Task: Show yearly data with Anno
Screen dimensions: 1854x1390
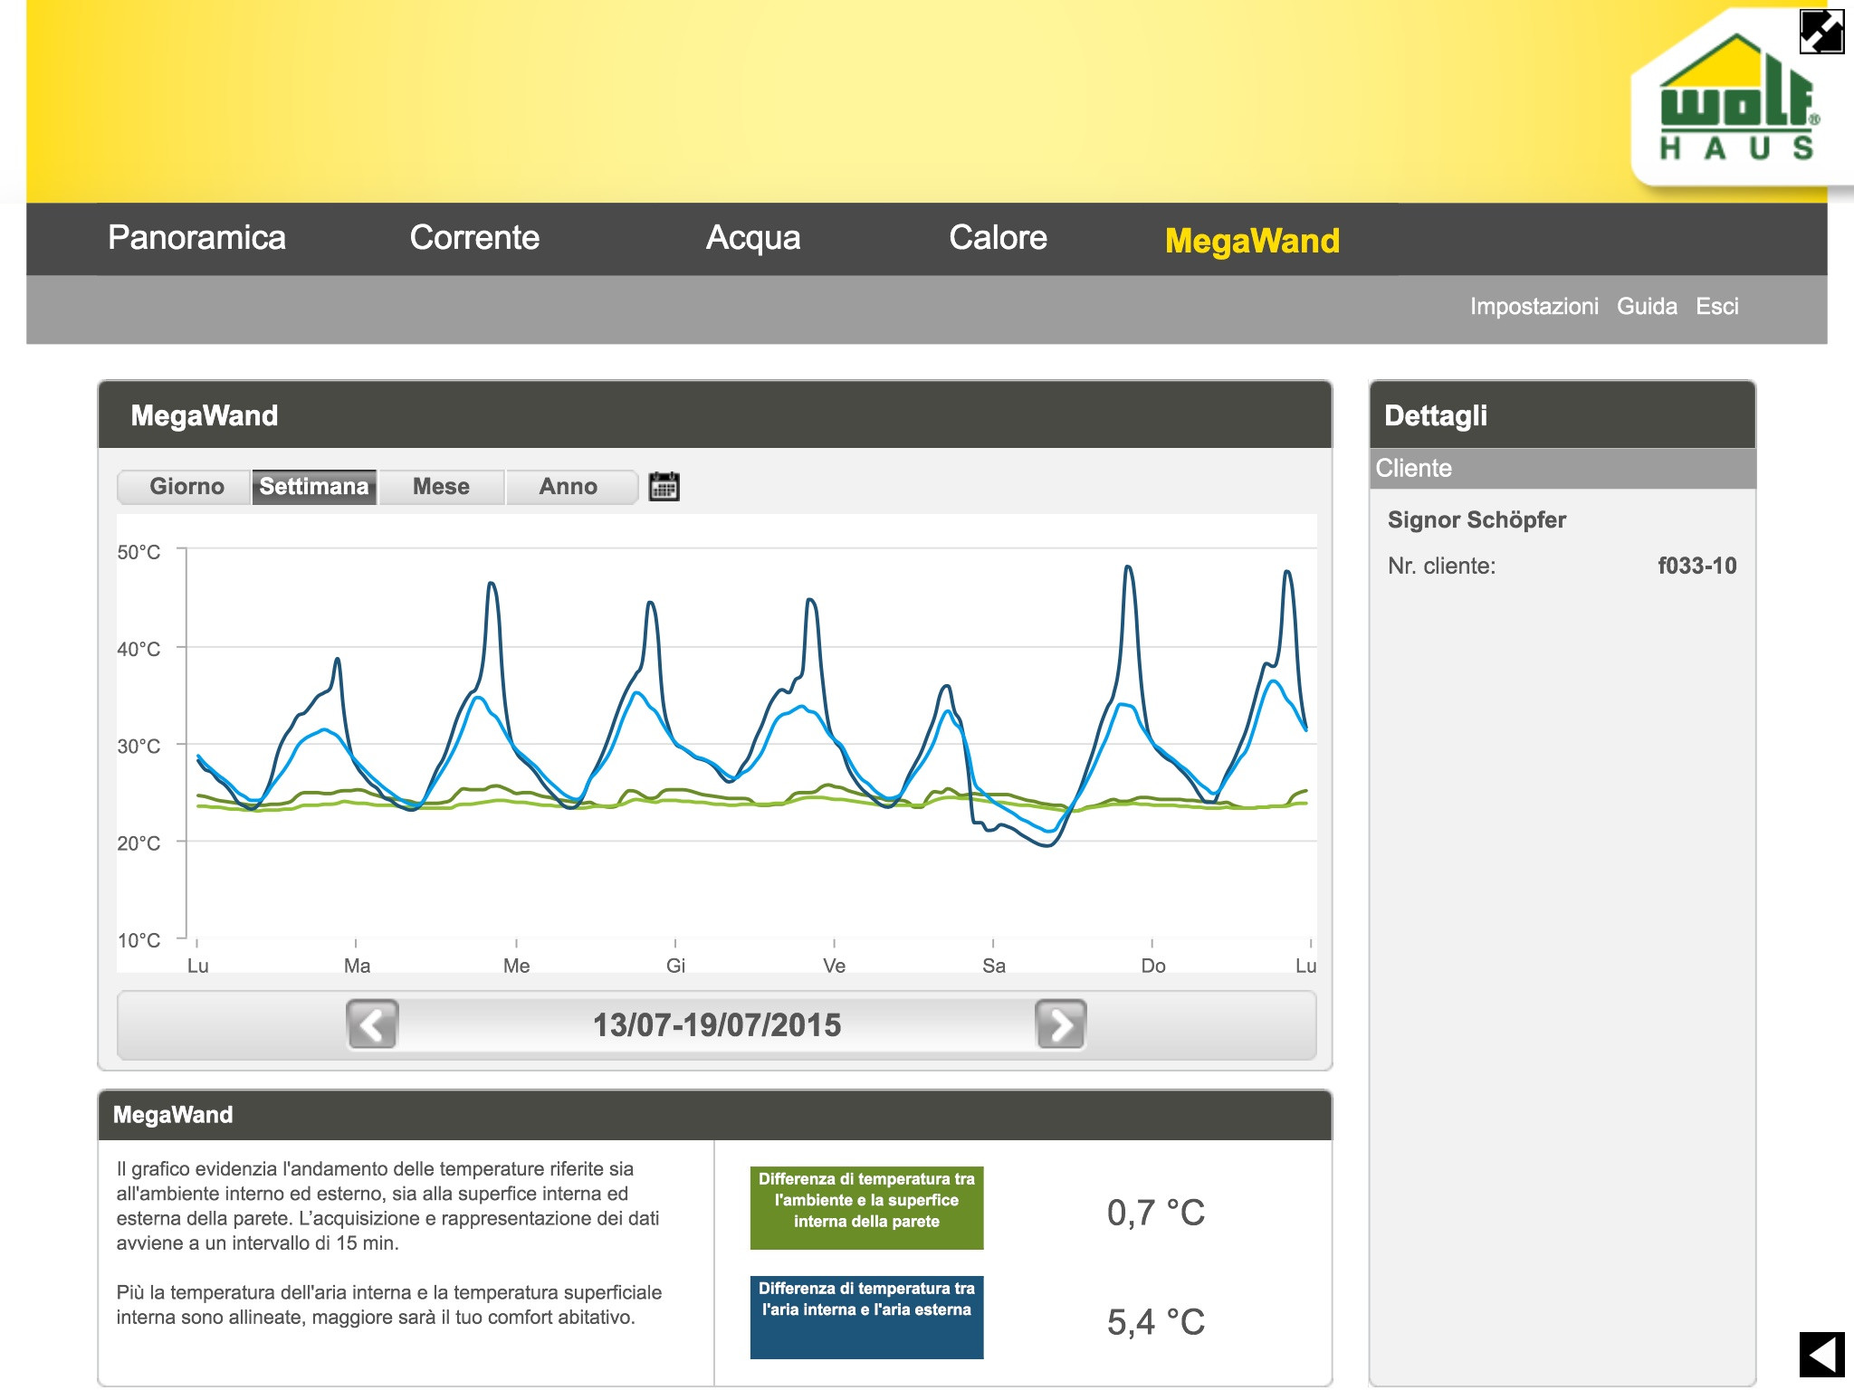Action: [x=569, y=487]
